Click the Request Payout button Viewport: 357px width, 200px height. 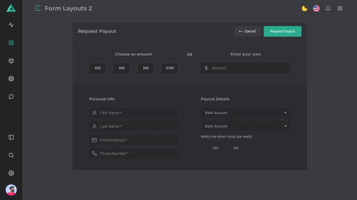[282, 31]
